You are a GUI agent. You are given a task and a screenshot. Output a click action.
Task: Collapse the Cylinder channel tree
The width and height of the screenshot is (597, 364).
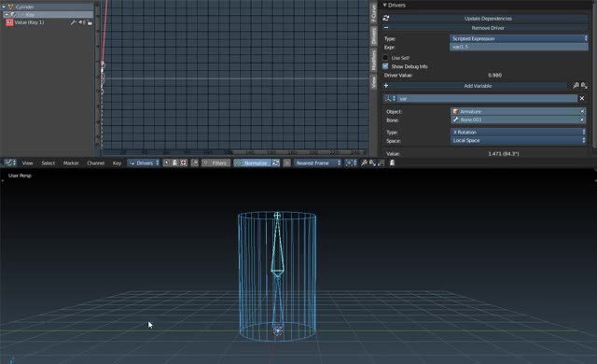point(4,7)
